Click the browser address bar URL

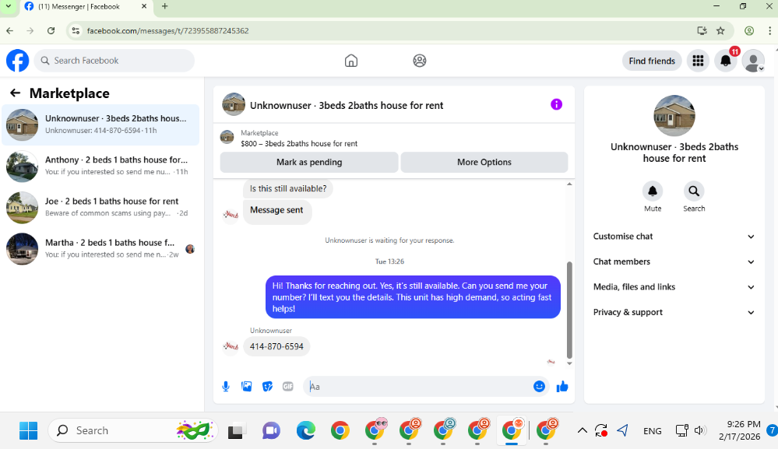(167, 30)
